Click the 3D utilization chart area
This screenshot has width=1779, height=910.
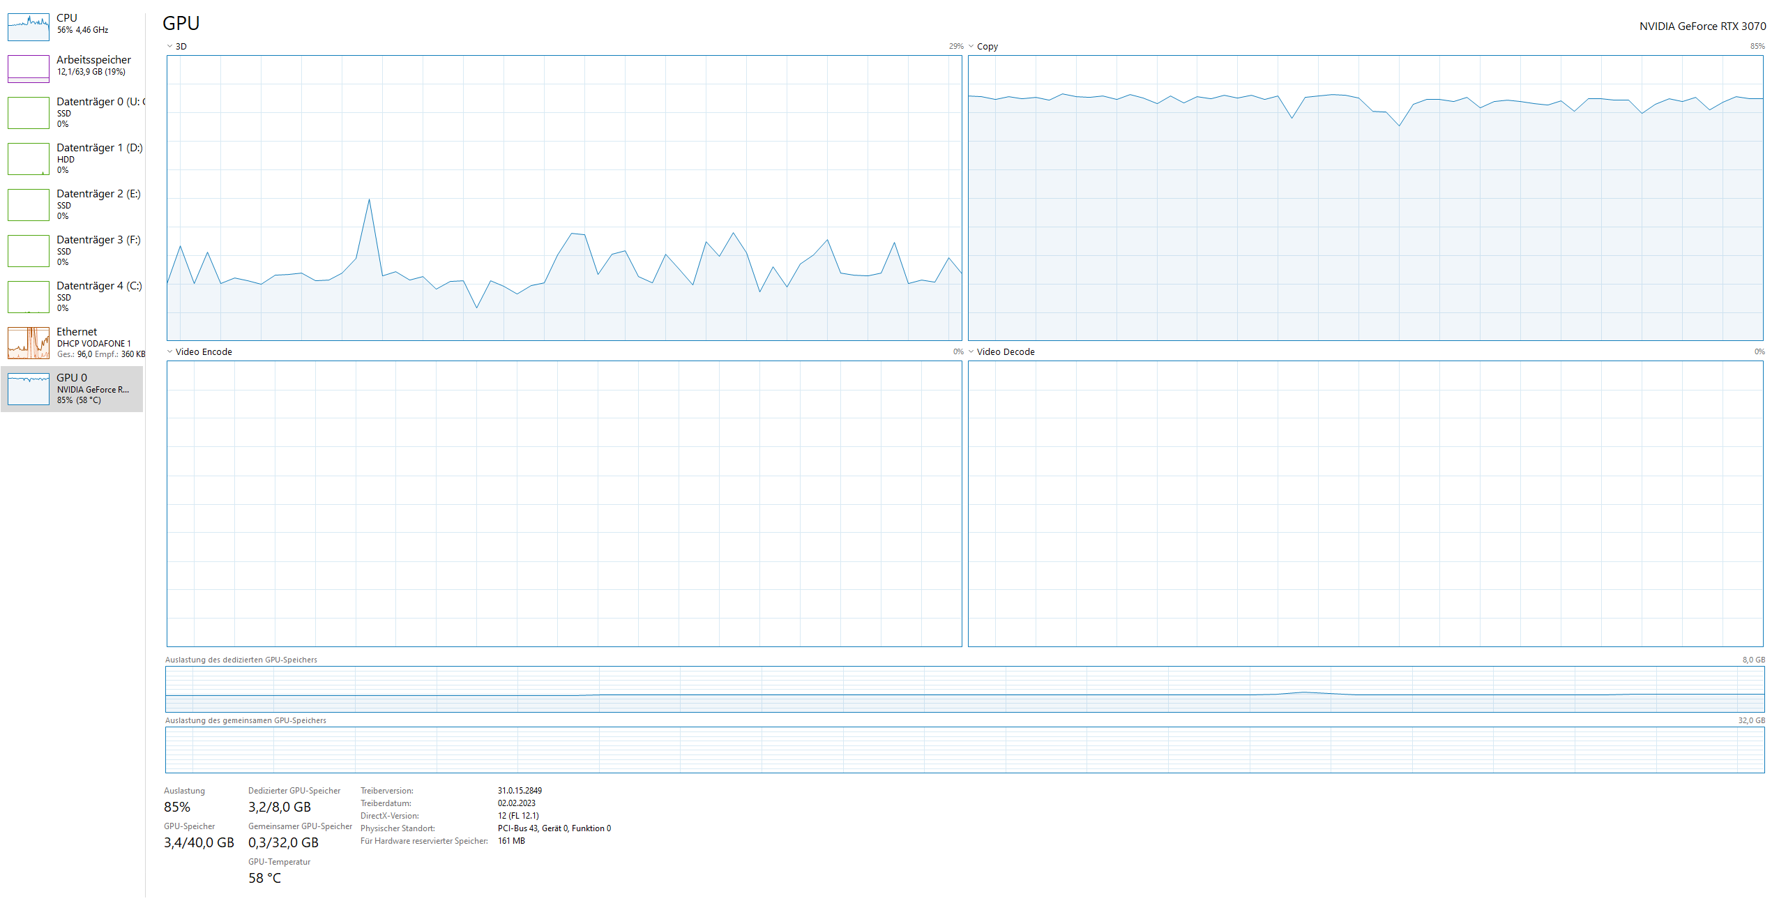563,198
